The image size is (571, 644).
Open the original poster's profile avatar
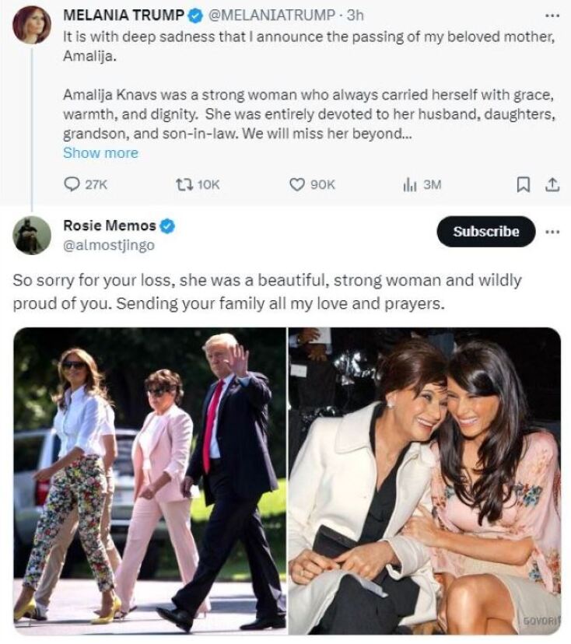click(32, 24)
